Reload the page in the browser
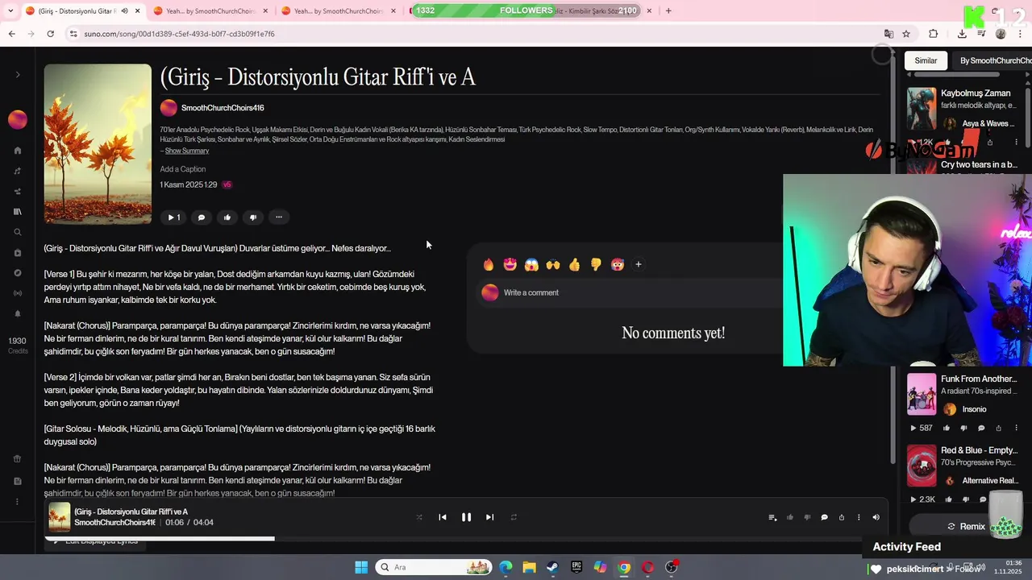The image size is (1032, 580). pyautogui.click(x=50, y=34)
